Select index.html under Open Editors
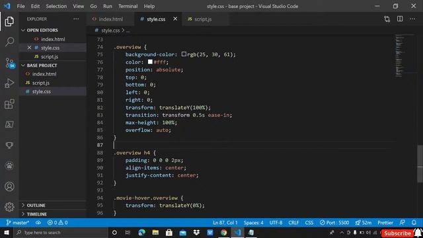Viewport: 423px width, 238px height. click(x=53, y=39)
